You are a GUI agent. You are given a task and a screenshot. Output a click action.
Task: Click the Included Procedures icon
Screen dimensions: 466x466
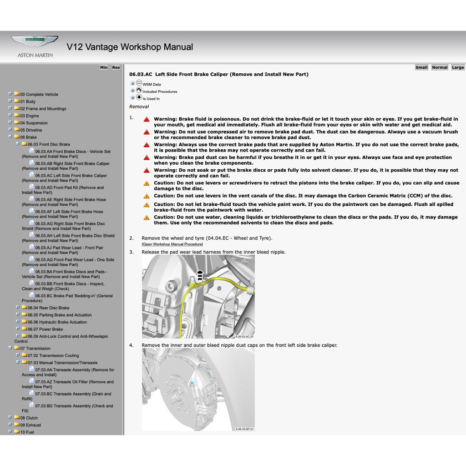(x=139, y=89)
